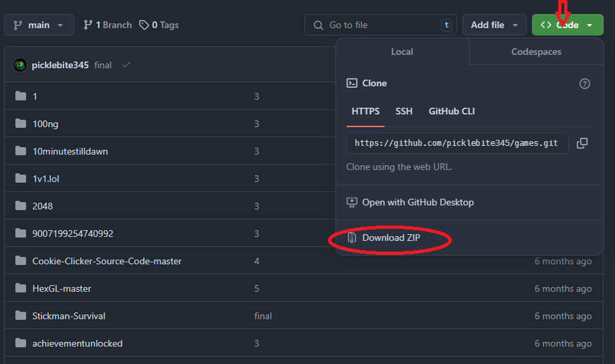Click the folder icon beside 100ng
The width and height of the screenshot is (615, 364).
point(20,124)
